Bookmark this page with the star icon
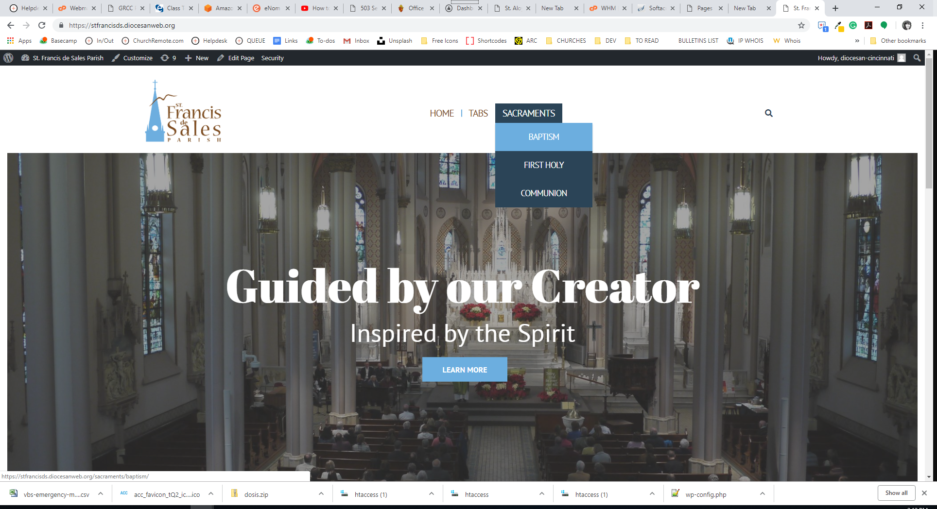 (801, 25)
